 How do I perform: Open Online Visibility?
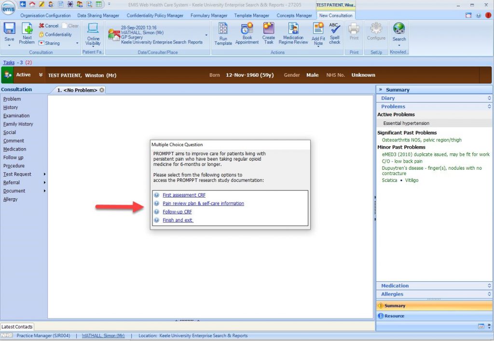coord(93,34)
